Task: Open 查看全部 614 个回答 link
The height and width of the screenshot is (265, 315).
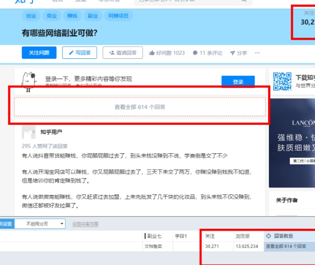Action: (140, 107)
